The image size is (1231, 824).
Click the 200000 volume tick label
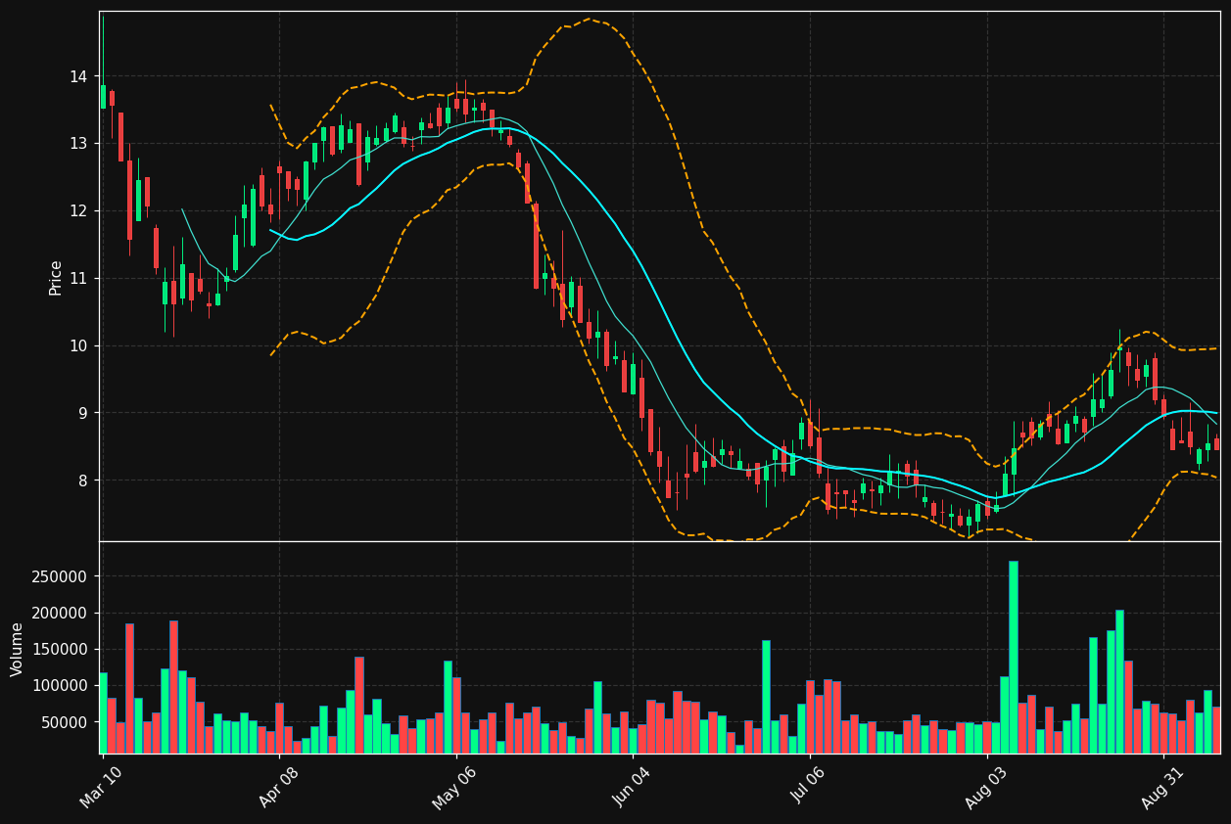(61, 613)
